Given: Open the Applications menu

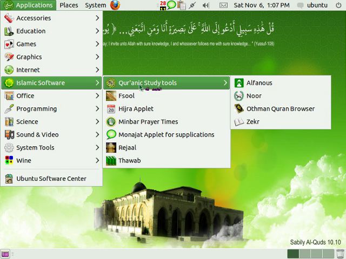Looking at the screenshot, I should 28,5.
